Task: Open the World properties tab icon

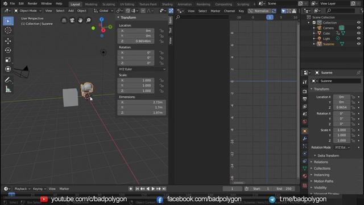Action: (305, 121)
